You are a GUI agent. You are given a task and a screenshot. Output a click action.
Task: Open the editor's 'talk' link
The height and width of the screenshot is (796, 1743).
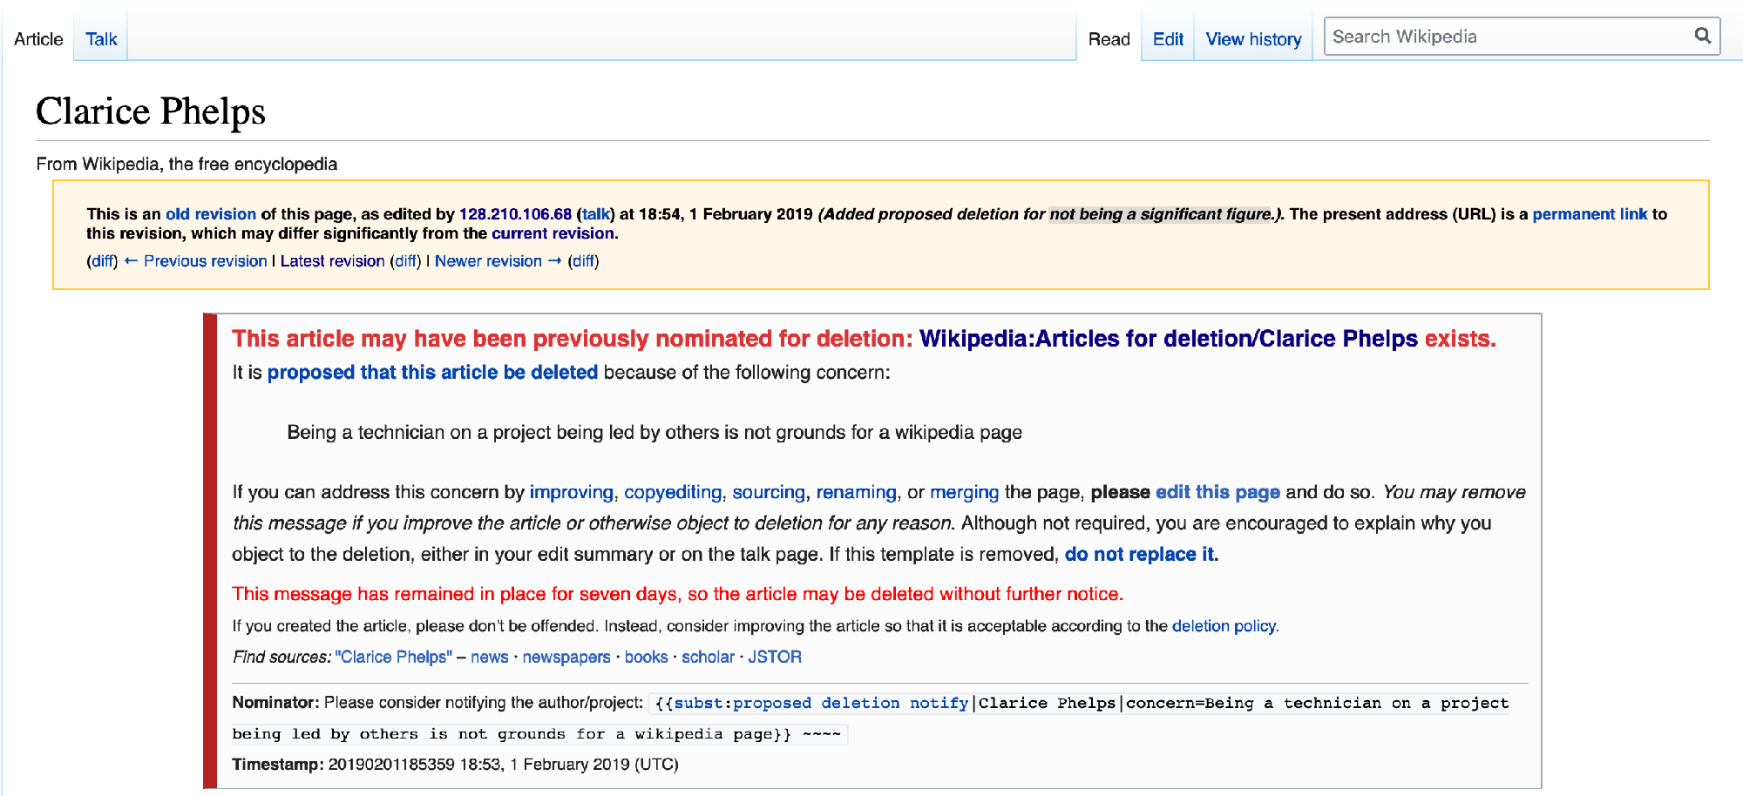coord(596,214)
